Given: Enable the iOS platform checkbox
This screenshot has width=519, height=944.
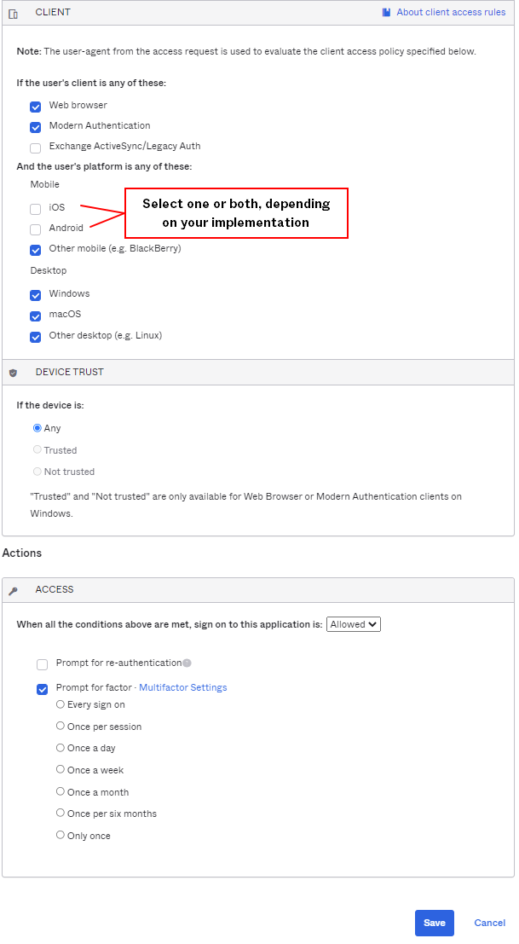Looking at the screenshot, I should [x=36, y=209].
